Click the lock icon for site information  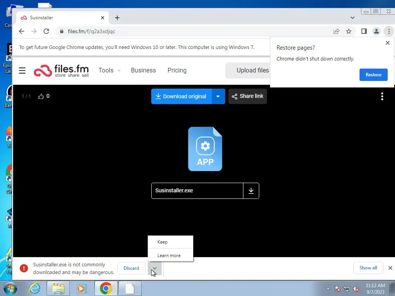click(x=62, y=31)
